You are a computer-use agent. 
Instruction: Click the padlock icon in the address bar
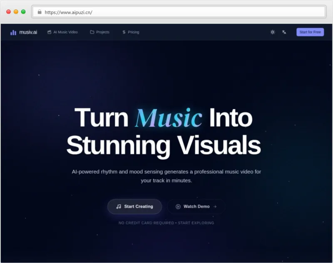click(40, 12)
